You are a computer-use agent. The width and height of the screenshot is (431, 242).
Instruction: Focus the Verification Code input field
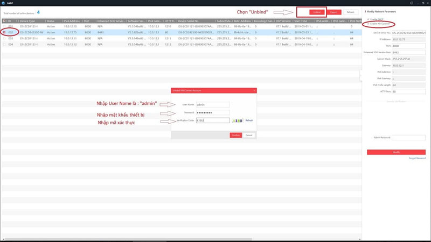[x=213, y=120]
